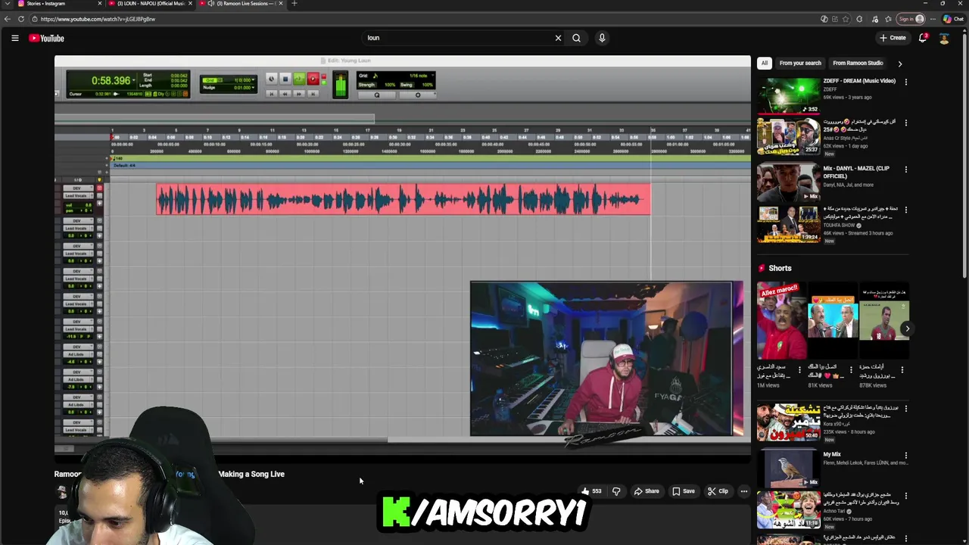Open the My Mix bird thumbnail
969x545 pixels.
click(788, 469)
